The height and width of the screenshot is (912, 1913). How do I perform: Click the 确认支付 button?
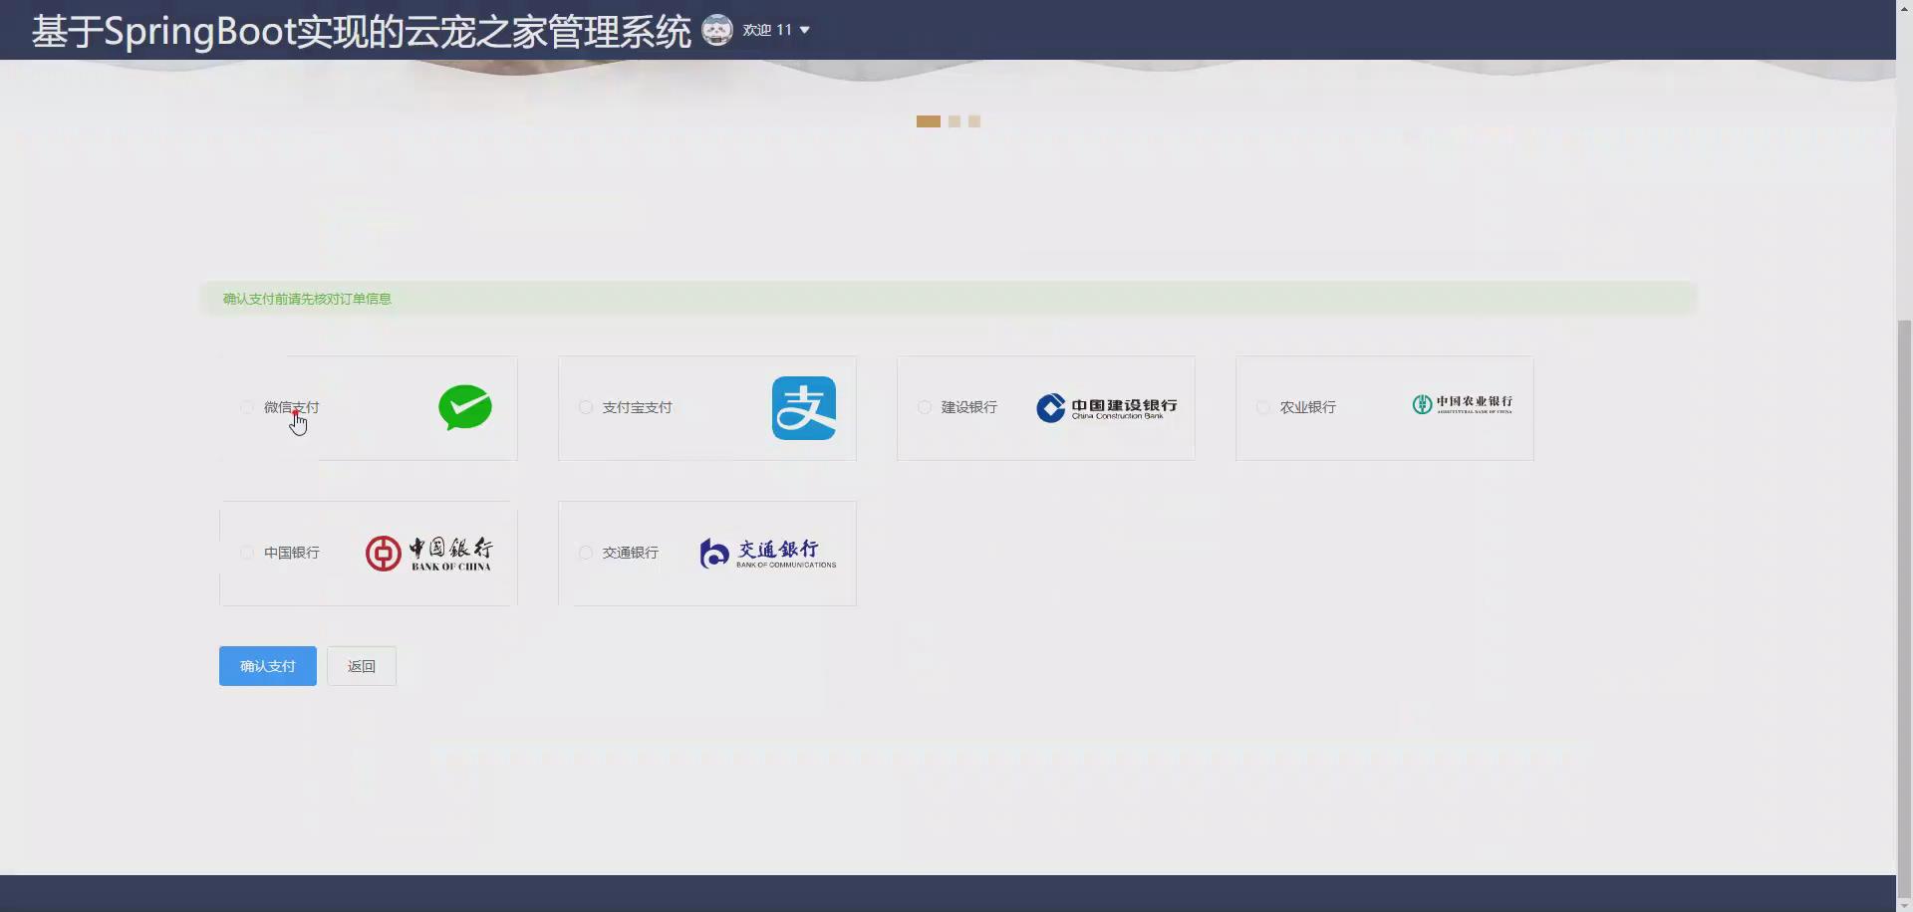click(268, 666)
